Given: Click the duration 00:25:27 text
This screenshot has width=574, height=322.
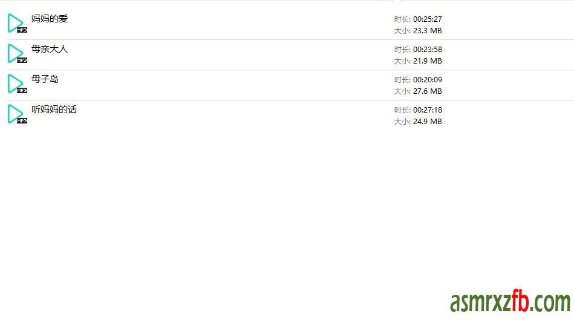Looking at the screenshot, I should (427, 19).
